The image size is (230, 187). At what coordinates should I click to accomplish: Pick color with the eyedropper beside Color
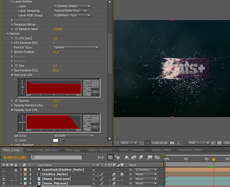(x=62, y=140)
